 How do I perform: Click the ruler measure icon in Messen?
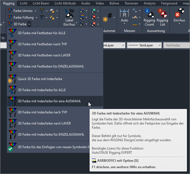pyautogui.click(x=135, y=24)
